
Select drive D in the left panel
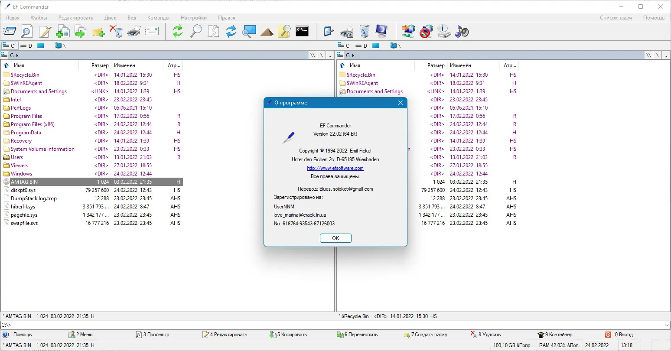[26, 45]
